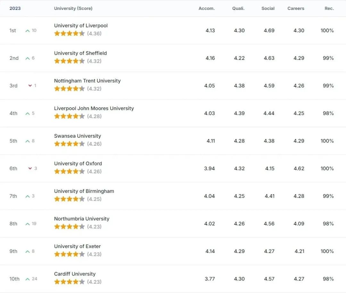The height and width of the screenshot is (293, 346).
Task: Click Oxford's Careers score 4.62
Action: pos(299,168)
